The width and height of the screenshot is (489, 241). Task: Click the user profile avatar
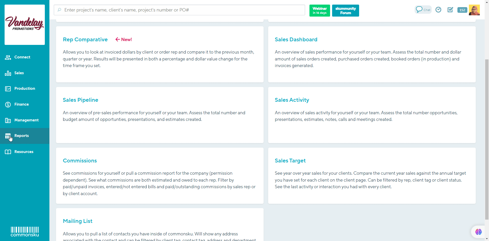(474, 10)
